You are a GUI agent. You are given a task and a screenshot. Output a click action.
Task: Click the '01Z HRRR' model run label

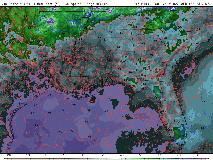(x=141, y=4)
